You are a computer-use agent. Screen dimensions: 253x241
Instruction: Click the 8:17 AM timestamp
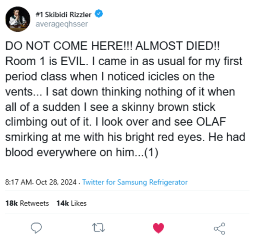point(19,182)
